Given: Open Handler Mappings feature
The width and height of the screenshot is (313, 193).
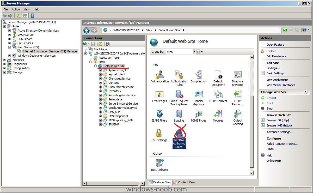Looking at the screenshot, I should tap(199, 98).
